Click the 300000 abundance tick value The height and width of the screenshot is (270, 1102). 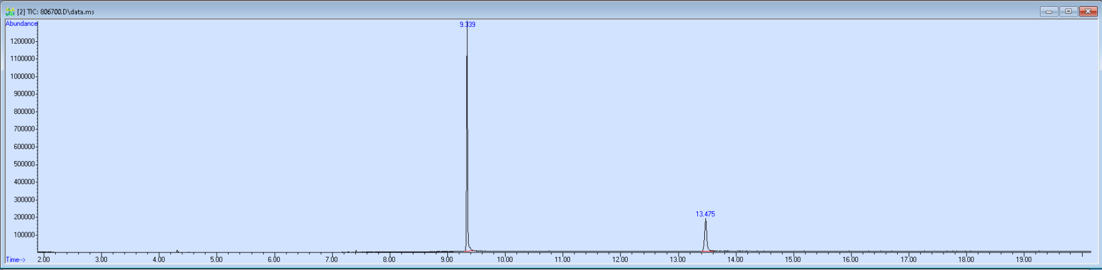24,200
